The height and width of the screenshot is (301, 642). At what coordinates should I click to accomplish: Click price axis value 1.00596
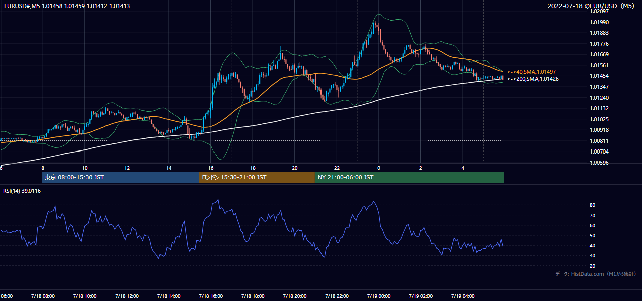click(x=600, y=163)
